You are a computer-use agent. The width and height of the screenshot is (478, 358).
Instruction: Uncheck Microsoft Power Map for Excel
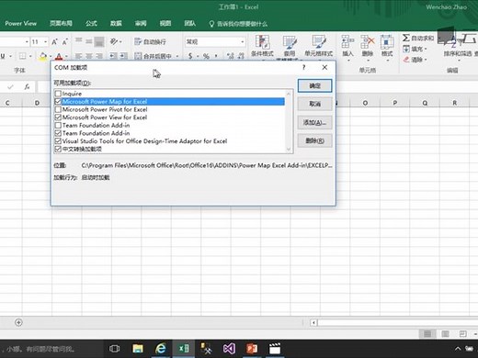[x=58, y=101]
